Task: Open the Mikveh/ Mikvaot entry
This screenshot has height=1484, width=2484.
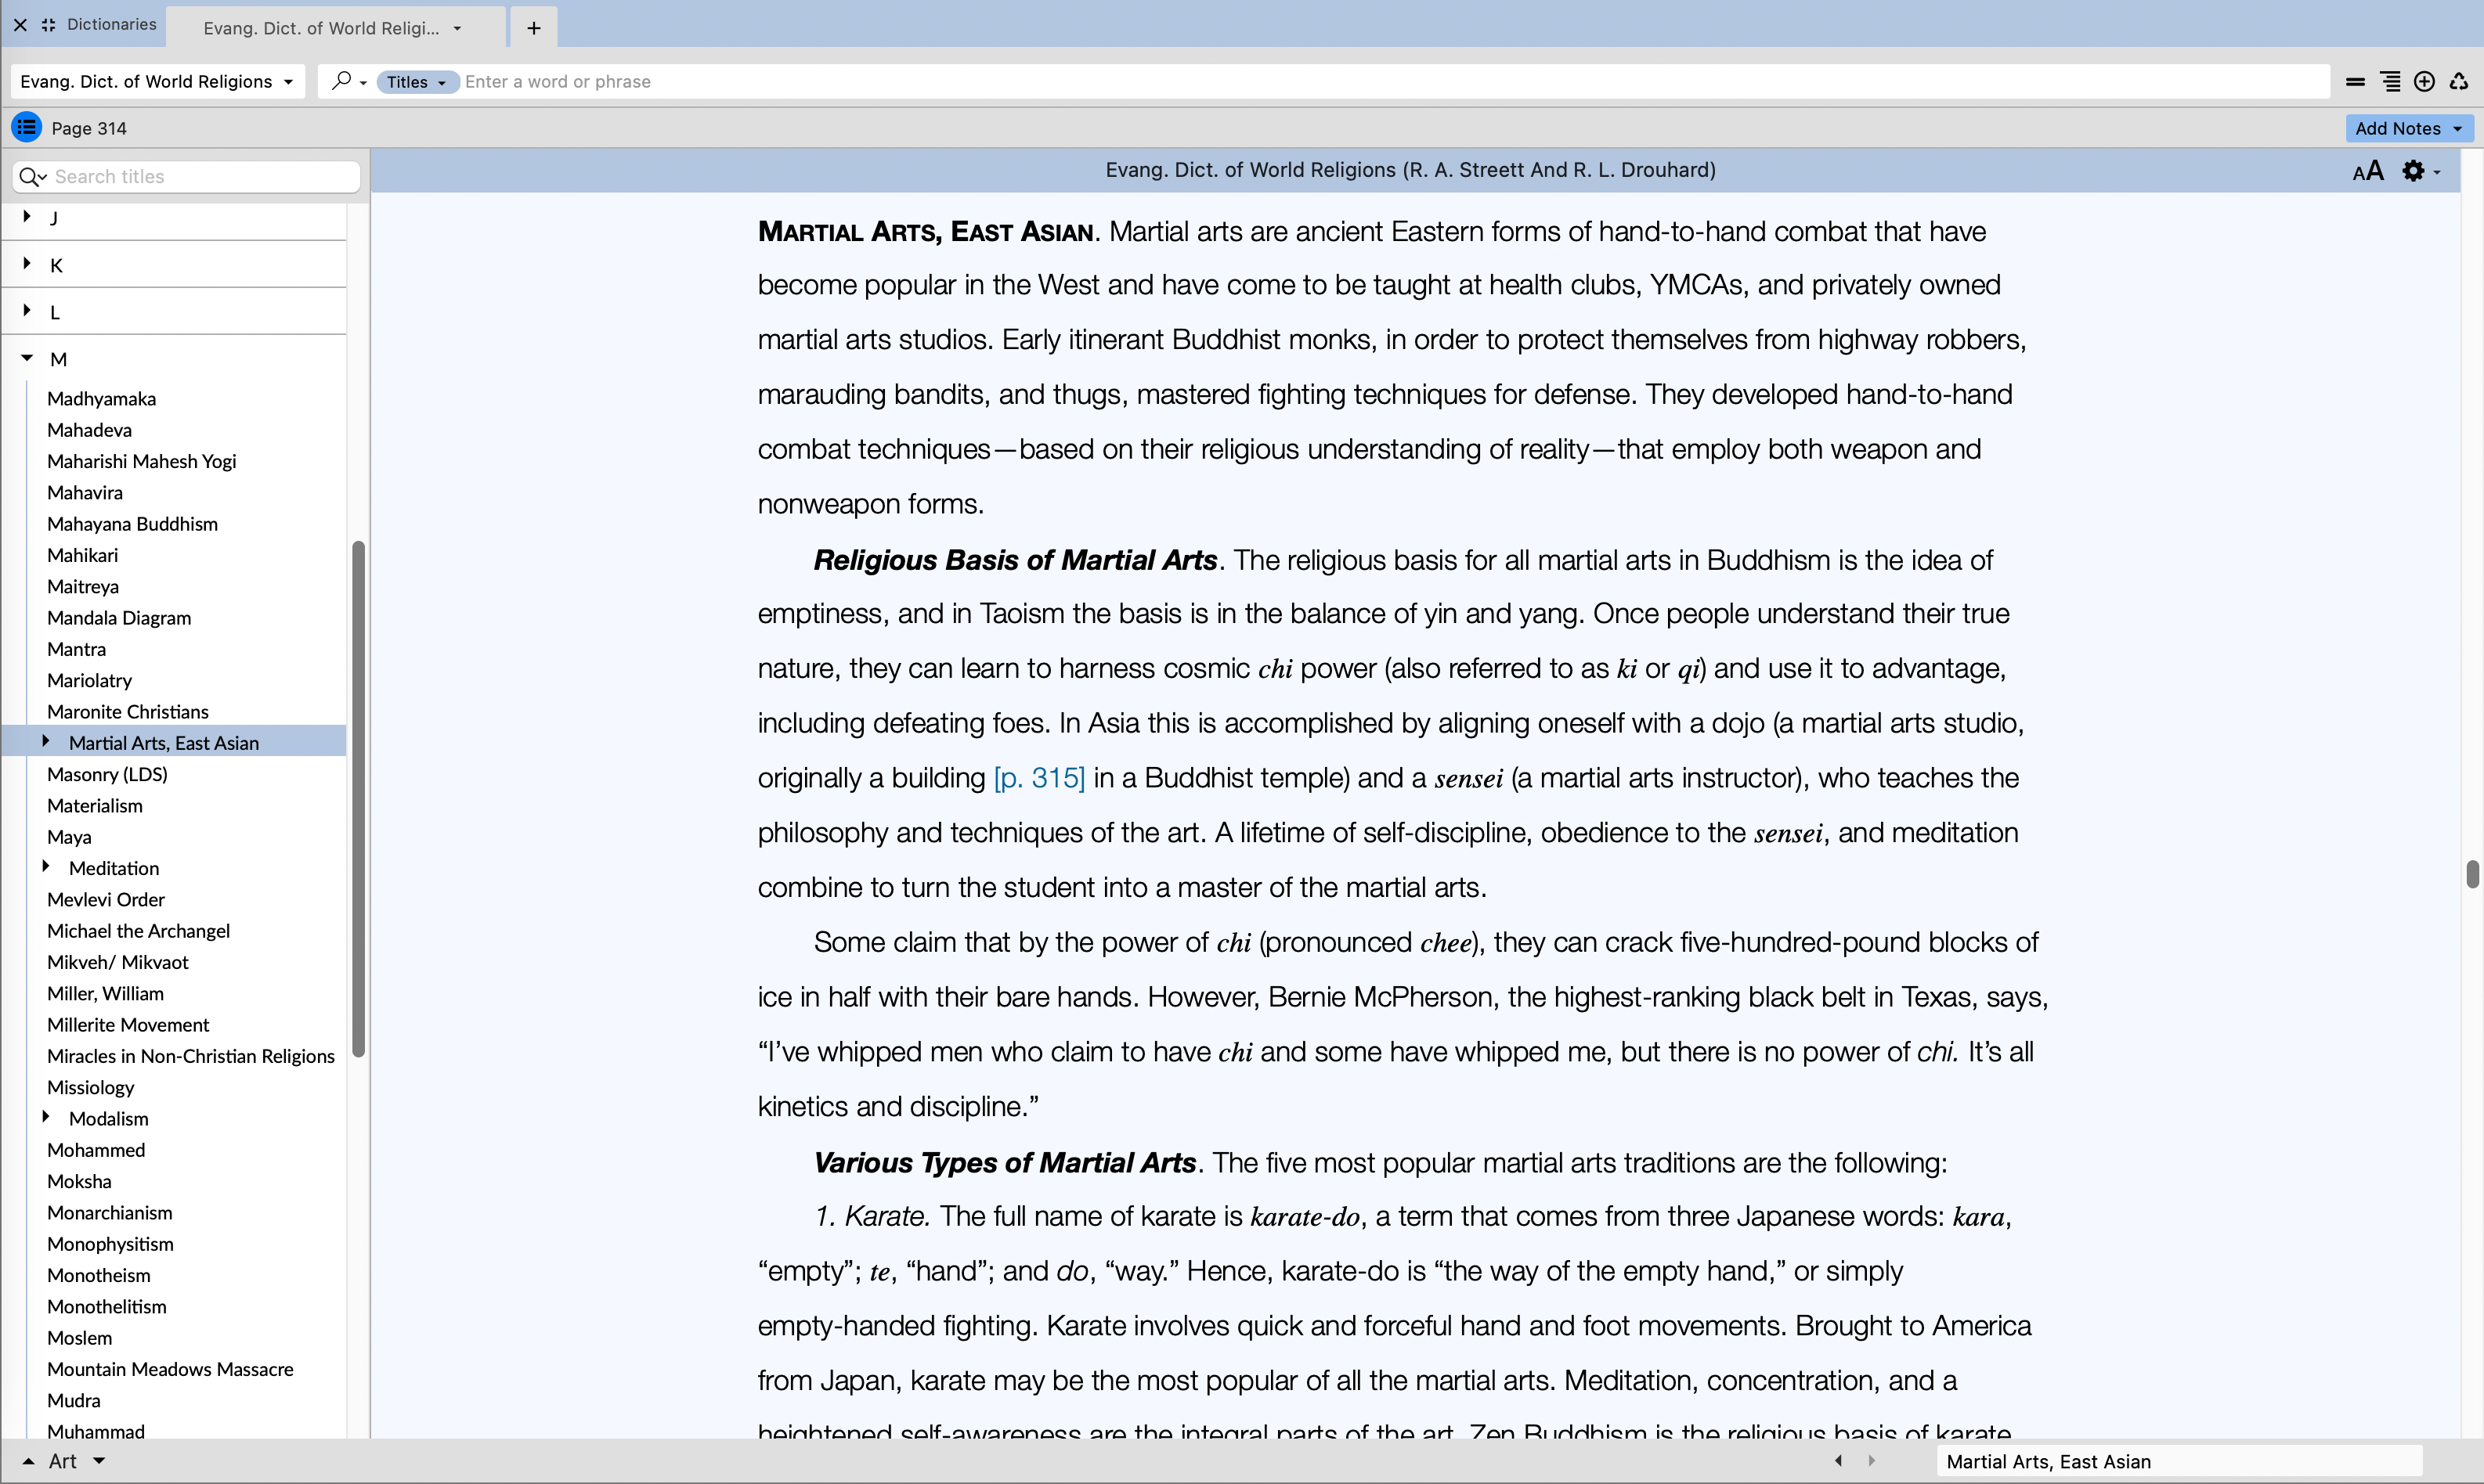Action: click(x=118, y=962)
